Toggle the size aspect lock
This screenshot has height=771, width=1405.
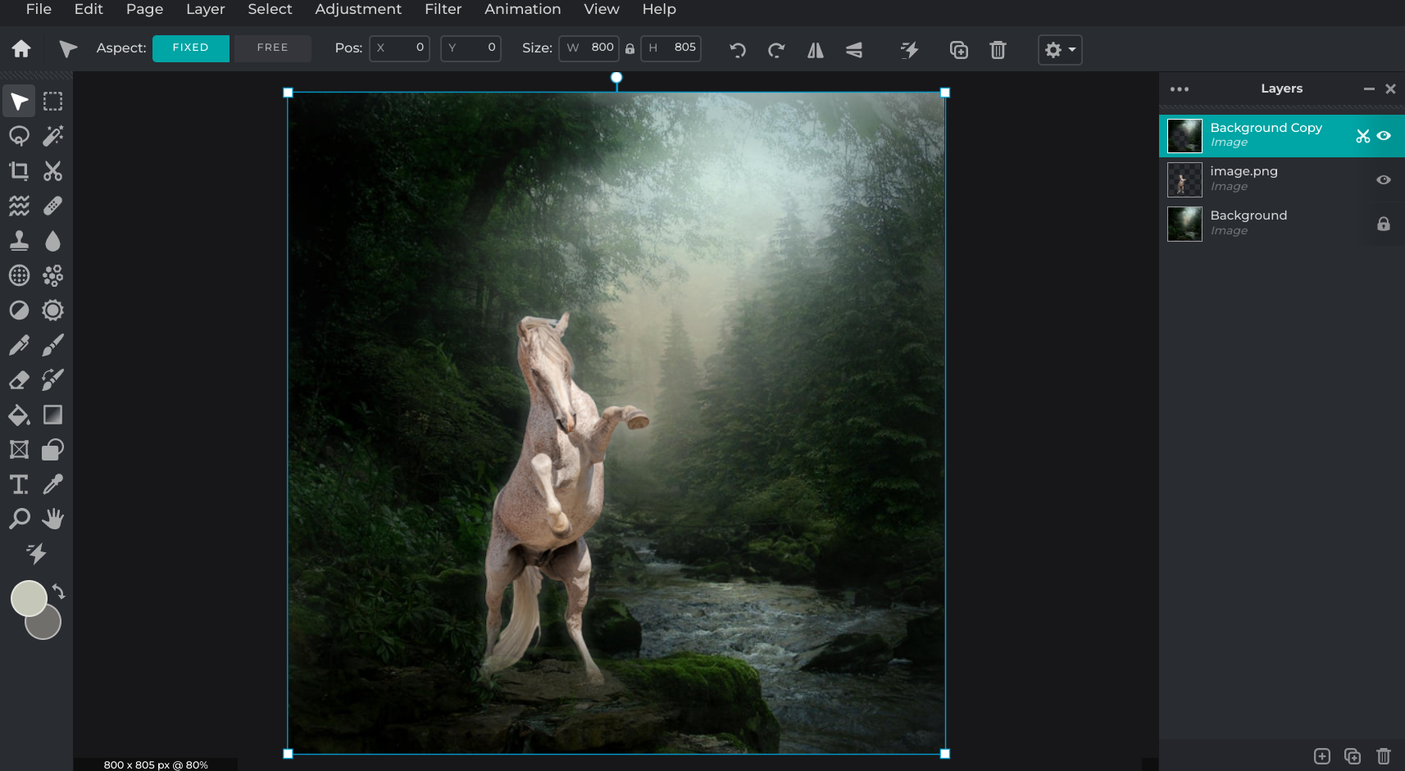(x=630, y=48)
